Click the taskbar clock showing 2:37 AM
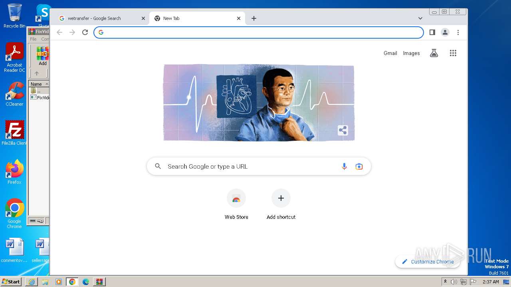 tap(491, 282)
